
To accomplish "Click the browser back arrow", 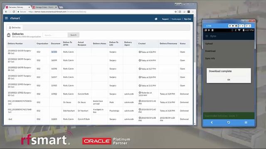I will pyautogui.click(x=6, y=12).
